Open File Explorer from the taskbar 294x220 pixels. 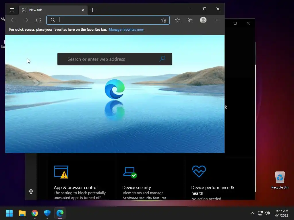tap(22, 213)
